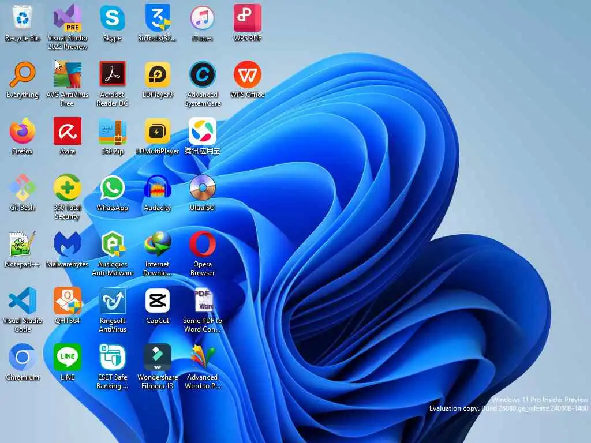Image resolution: width=591 pixels, height=443 pixels.
Task: Open the Recycle Bin icon
Action: click(x=23, y=18)
